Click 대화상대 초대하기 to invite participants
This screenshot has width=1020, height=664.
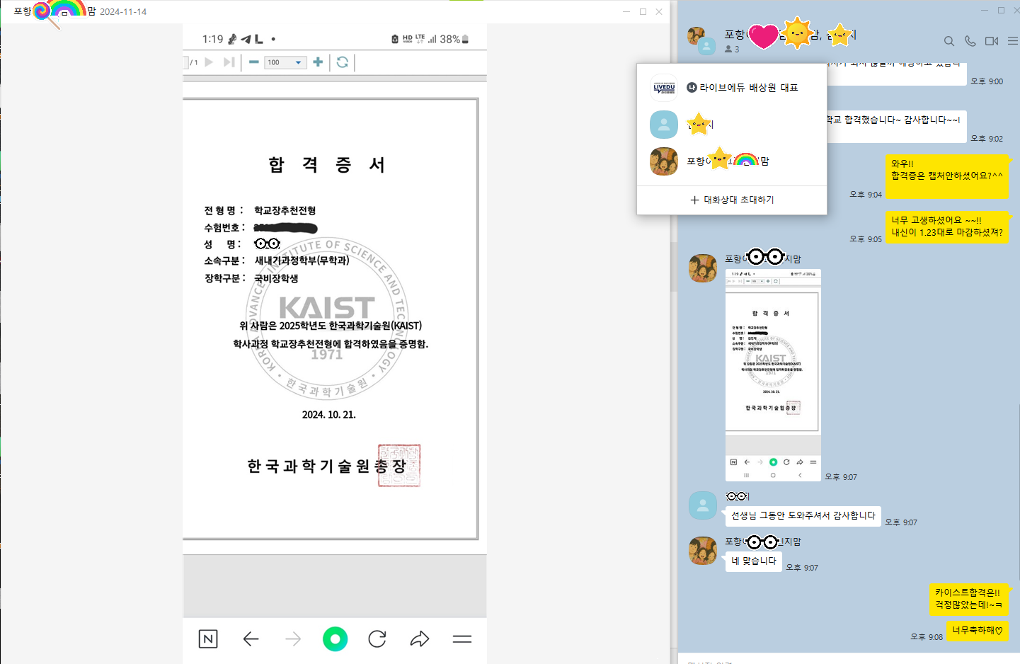(732, 200)
